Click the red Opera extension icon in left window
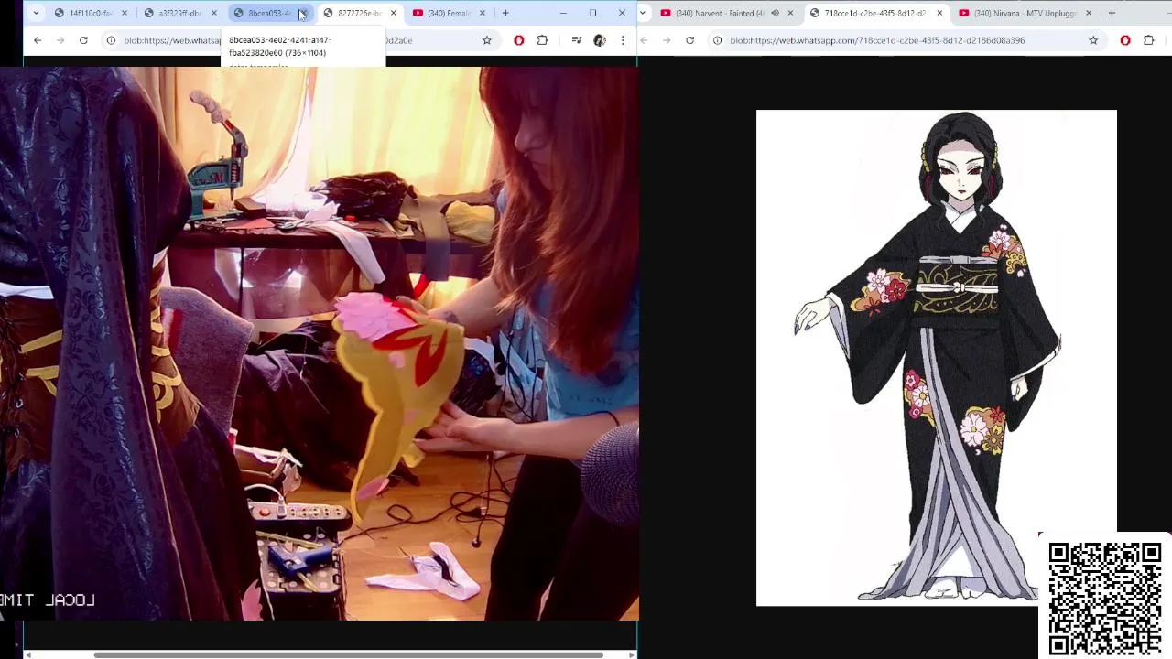 click(x=519, y=40)
